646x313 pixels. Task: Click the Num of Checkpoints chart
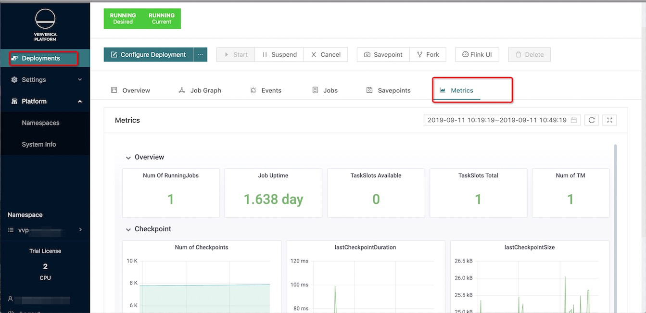pyautogui.click(x=202, y=276)
